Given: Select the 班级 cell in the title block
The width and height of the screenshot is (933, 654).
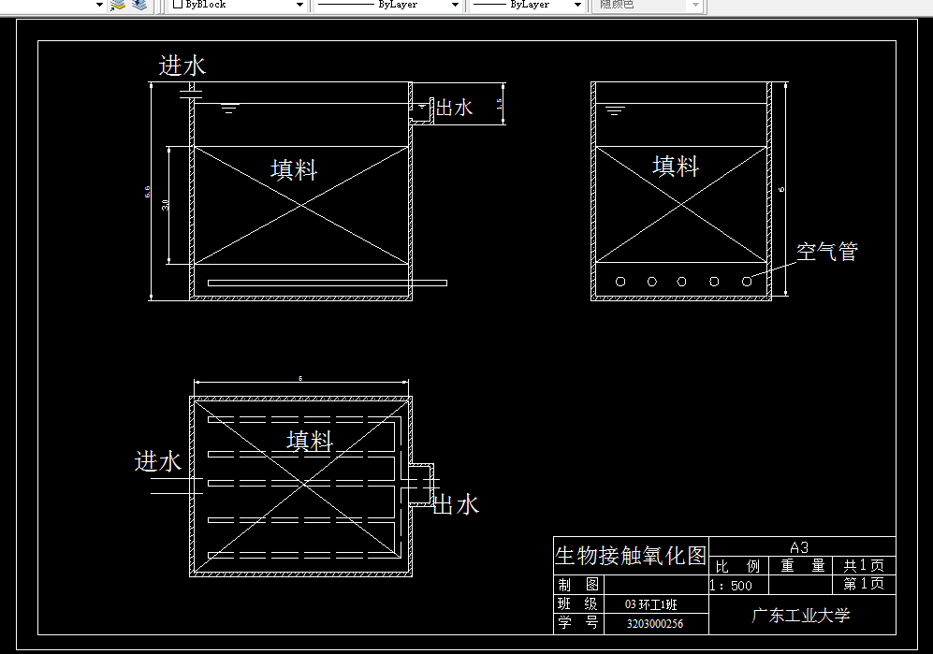Looking at the screenshot, I should pos(577,604).
